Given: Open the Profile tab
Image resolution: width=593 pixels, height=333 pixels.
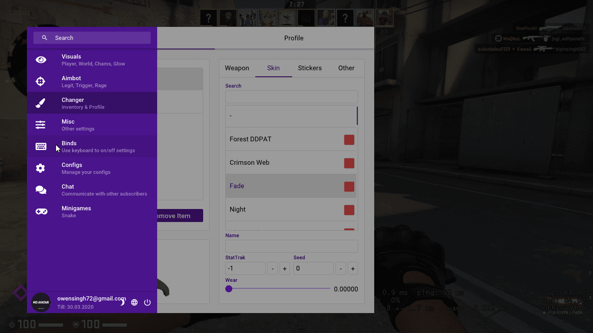Looking at the screenshot, I should coord(294,38).
